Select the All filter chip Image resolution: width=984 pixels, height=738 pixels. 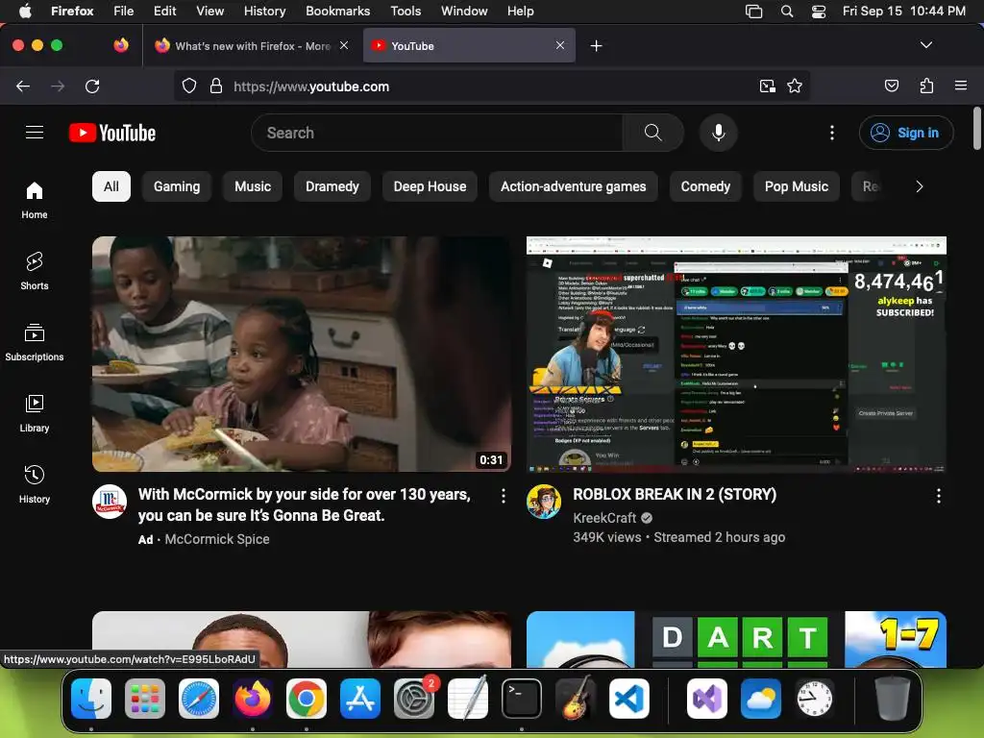coord(111,186)
